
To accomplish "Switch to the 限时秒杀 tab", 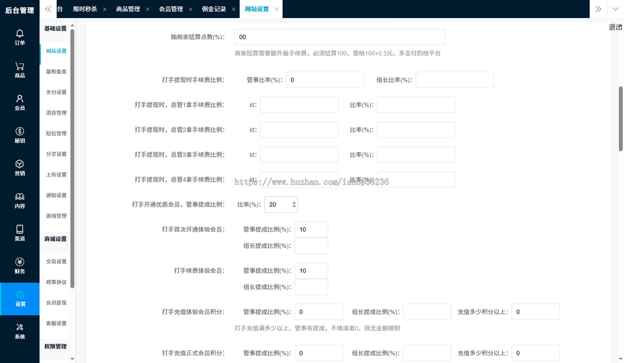I will pyautogui.click(x=85, y=9).
